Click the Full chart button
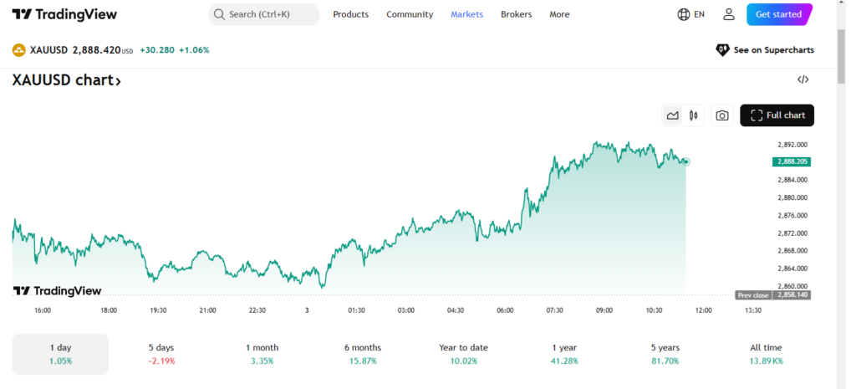 pyautogui.click(x=777, y=115)
